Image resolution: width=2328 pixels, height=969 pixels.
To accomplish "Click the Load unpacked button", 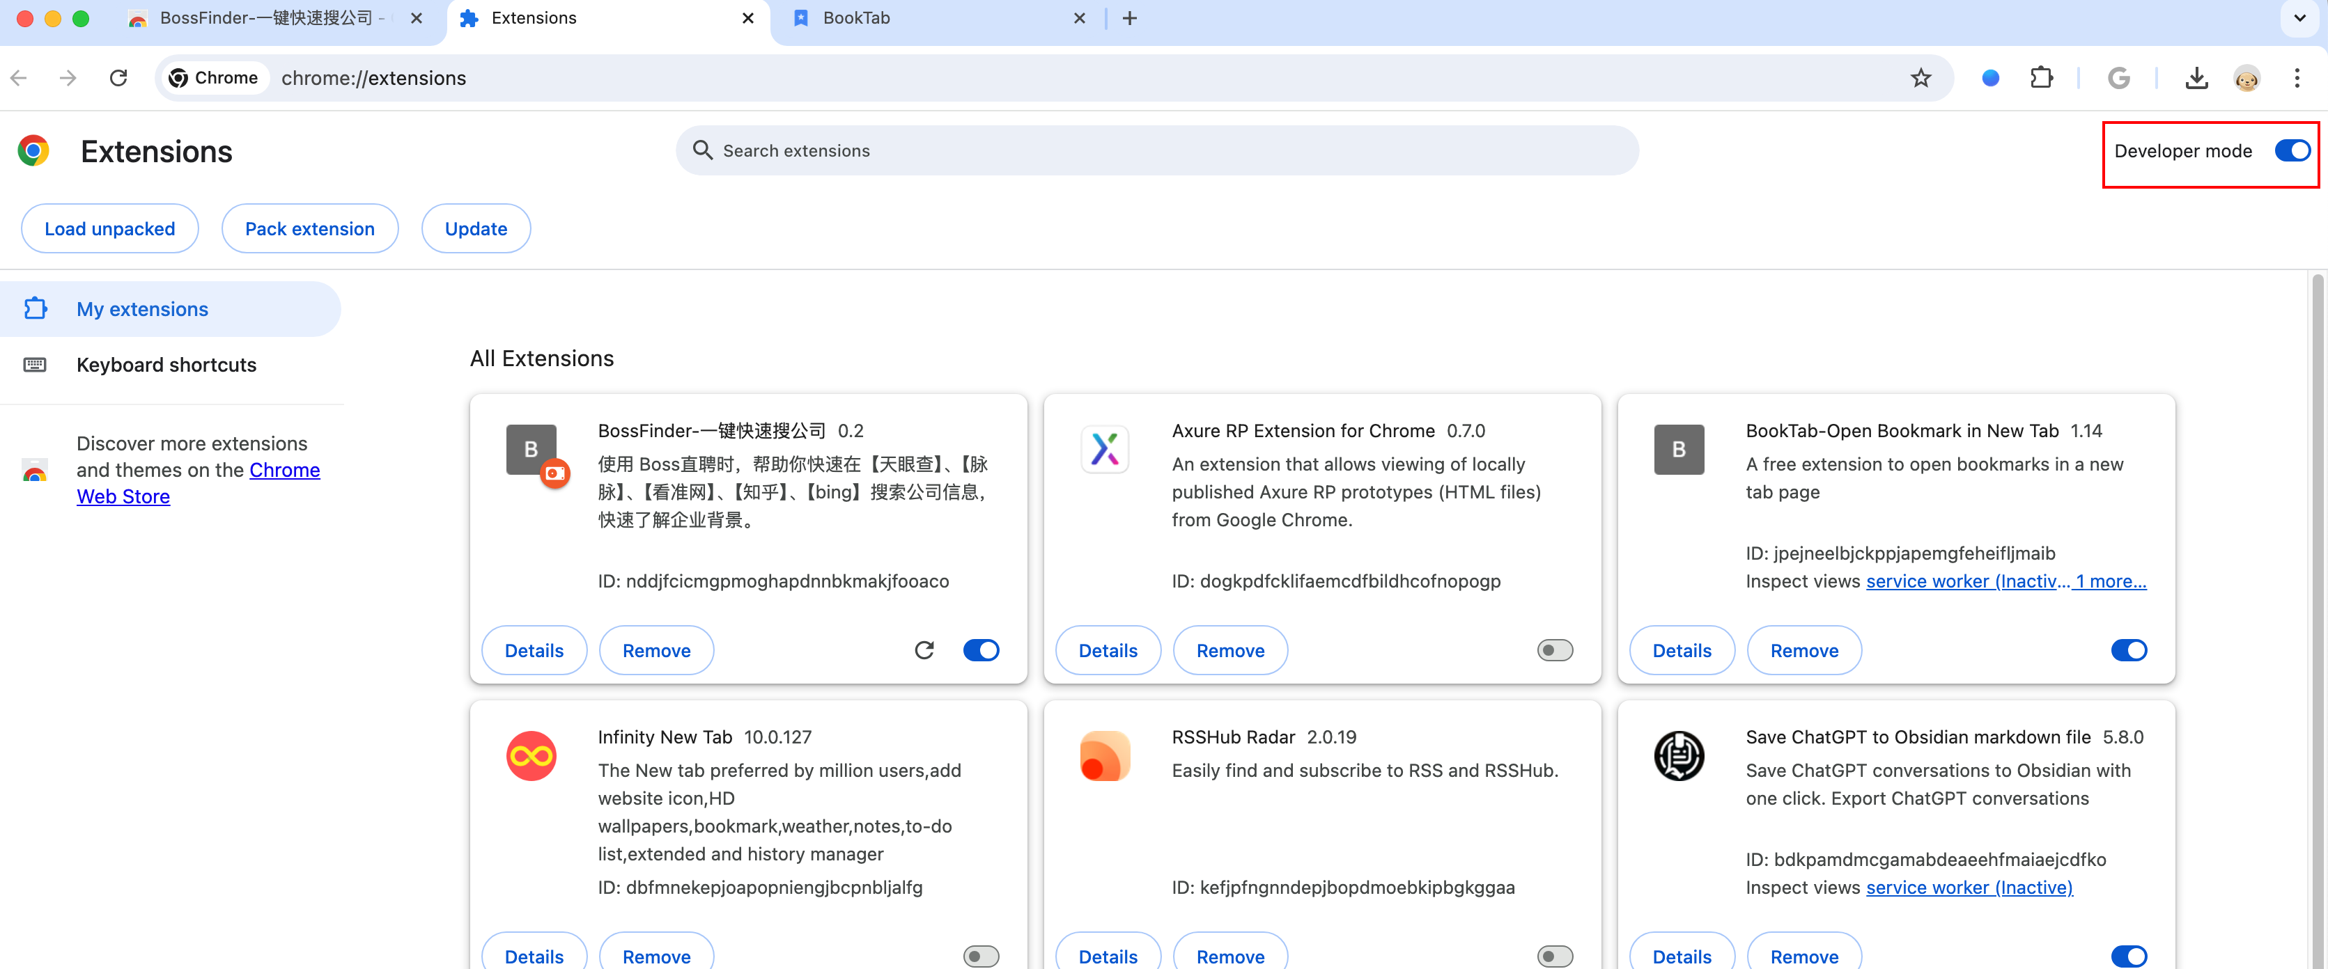I will tap(109, 230).
